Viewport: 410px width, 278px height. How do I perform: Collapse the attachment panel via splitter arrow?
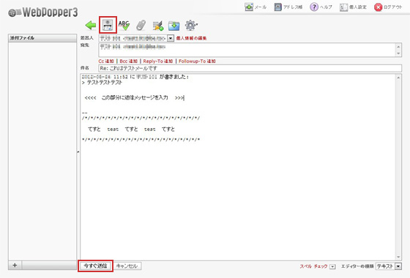tap(78, 151)
